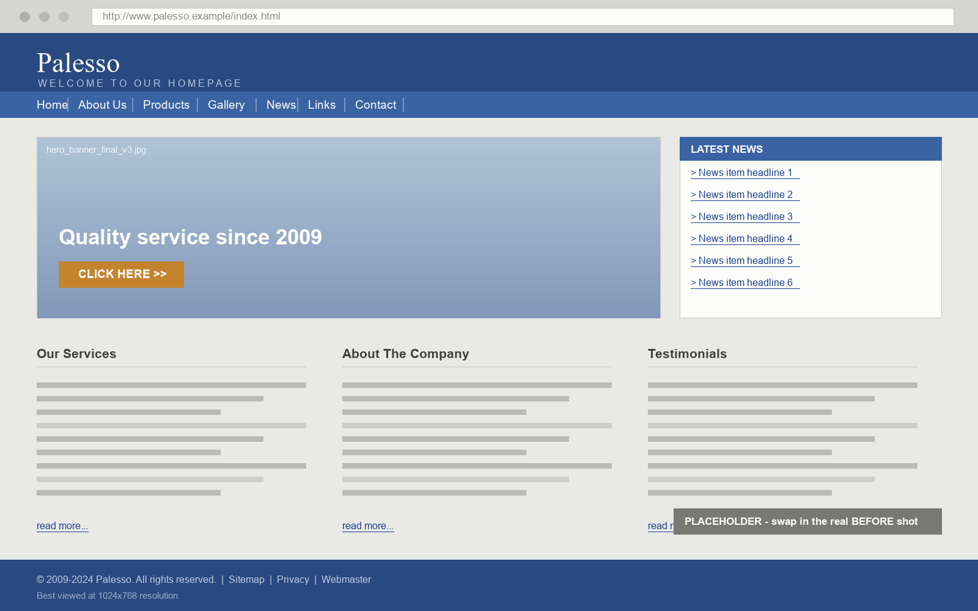The image size is (978, 611).
Task: Open the Gallery page
Action: [x=226, y=105]
